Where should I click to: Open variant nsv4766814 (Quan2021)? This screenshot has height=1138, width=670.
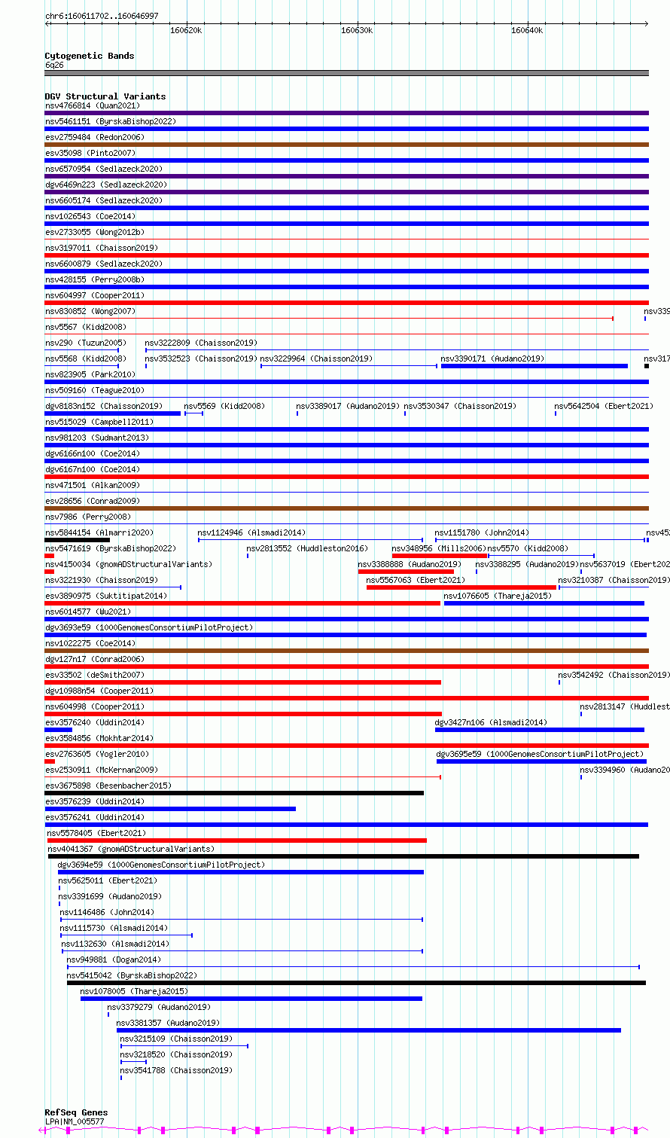pyautogui.click(x=92, y=105)
